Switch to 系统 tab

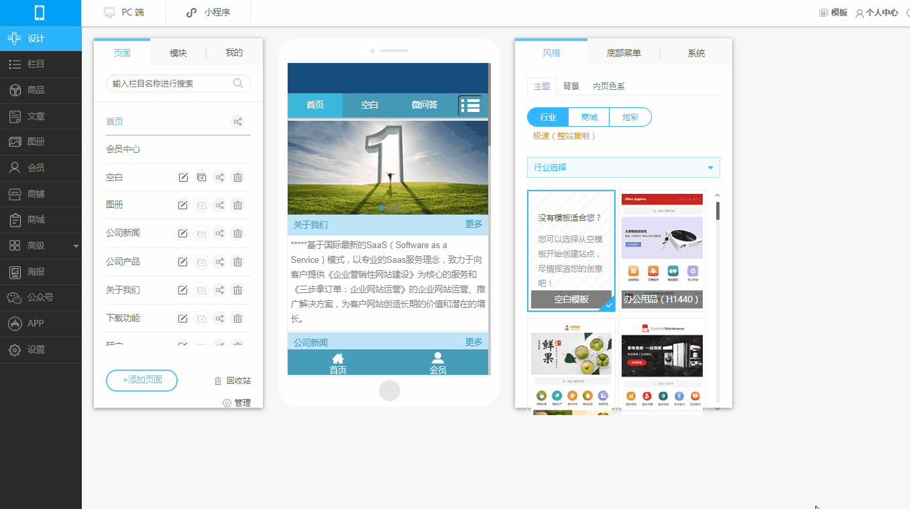(x=696, y=53)
